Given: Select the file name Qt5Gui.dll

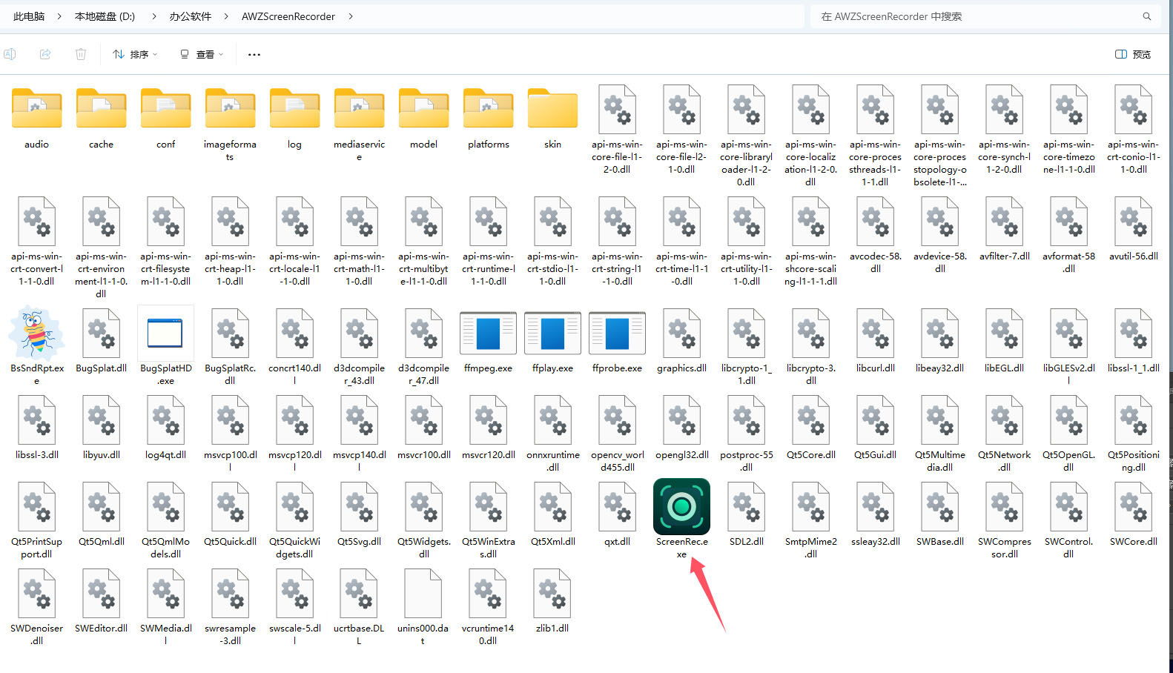Looking at the screenshot, I should click(875, 455).
